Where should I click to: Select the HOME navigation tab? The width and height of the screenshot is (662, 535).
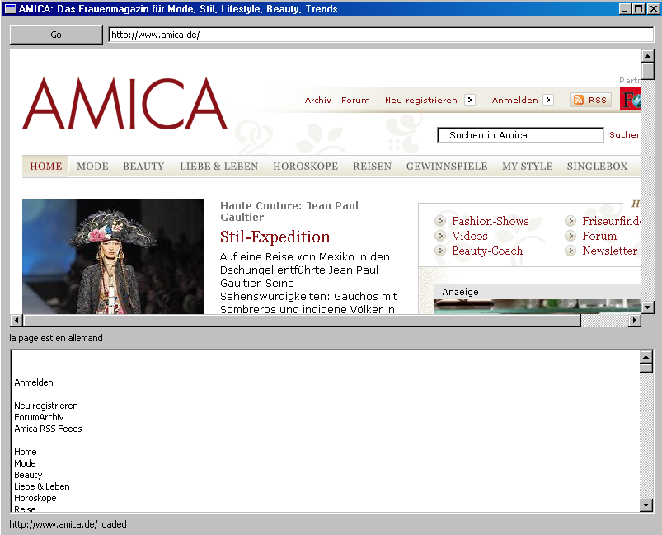coord(45,167)
